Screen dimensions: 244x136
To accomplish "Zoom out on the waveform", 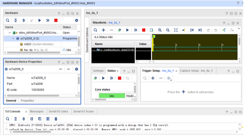I will point(168,30).
